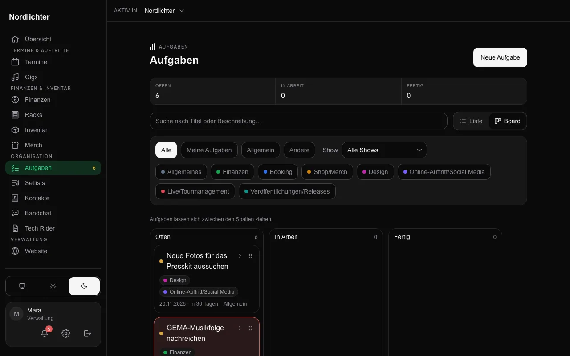Viewport: 570px width, 356px height.
Task: Open settings gear in user panel
Action: point(66,333)
